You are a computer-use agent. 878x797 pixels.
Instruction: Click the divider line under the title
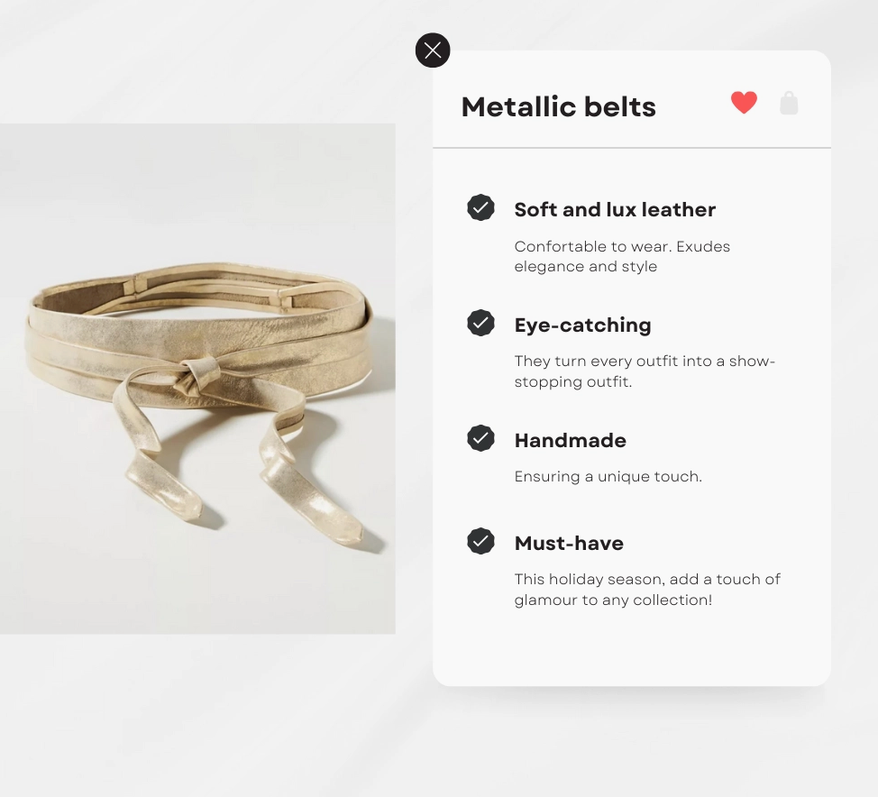pos(632,148)
